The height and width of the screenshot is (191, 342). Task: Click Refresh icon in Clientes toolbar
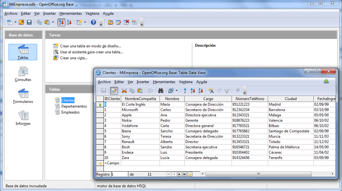(x=171, y=91)
